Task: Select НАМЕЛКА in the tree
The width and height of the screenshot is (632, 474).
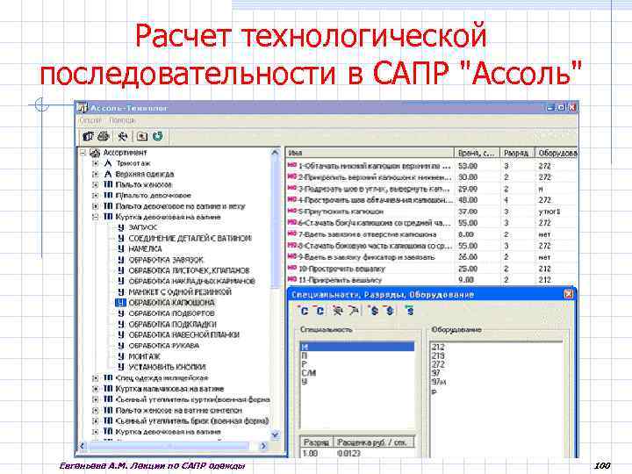Action: point(145,249)
